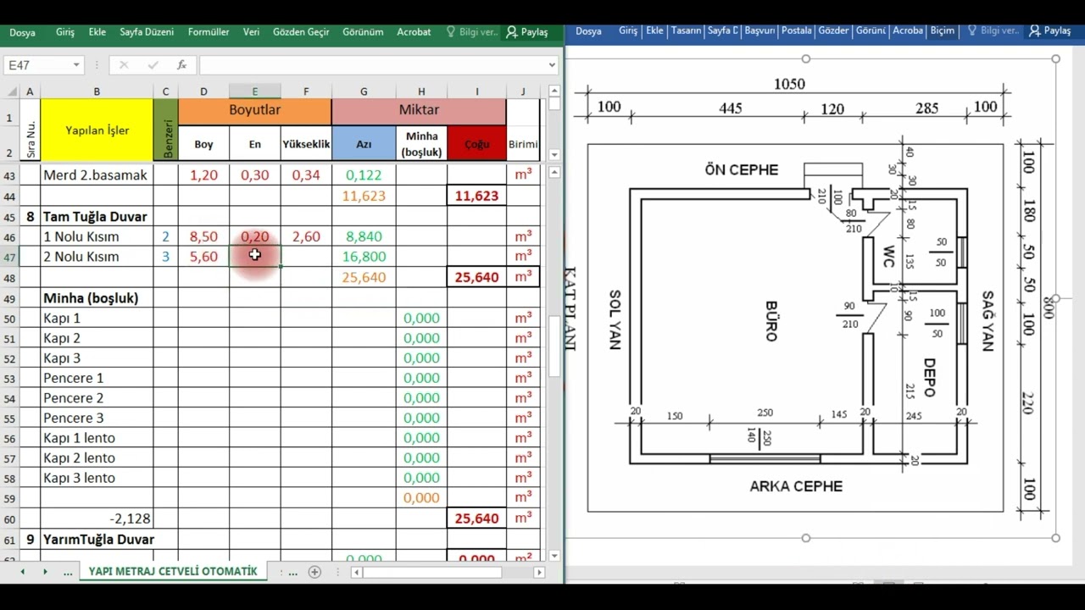The image size is (1085, 610).
Task: Open the Name Box dropdown arrow
Action: [x=76, y=65]
